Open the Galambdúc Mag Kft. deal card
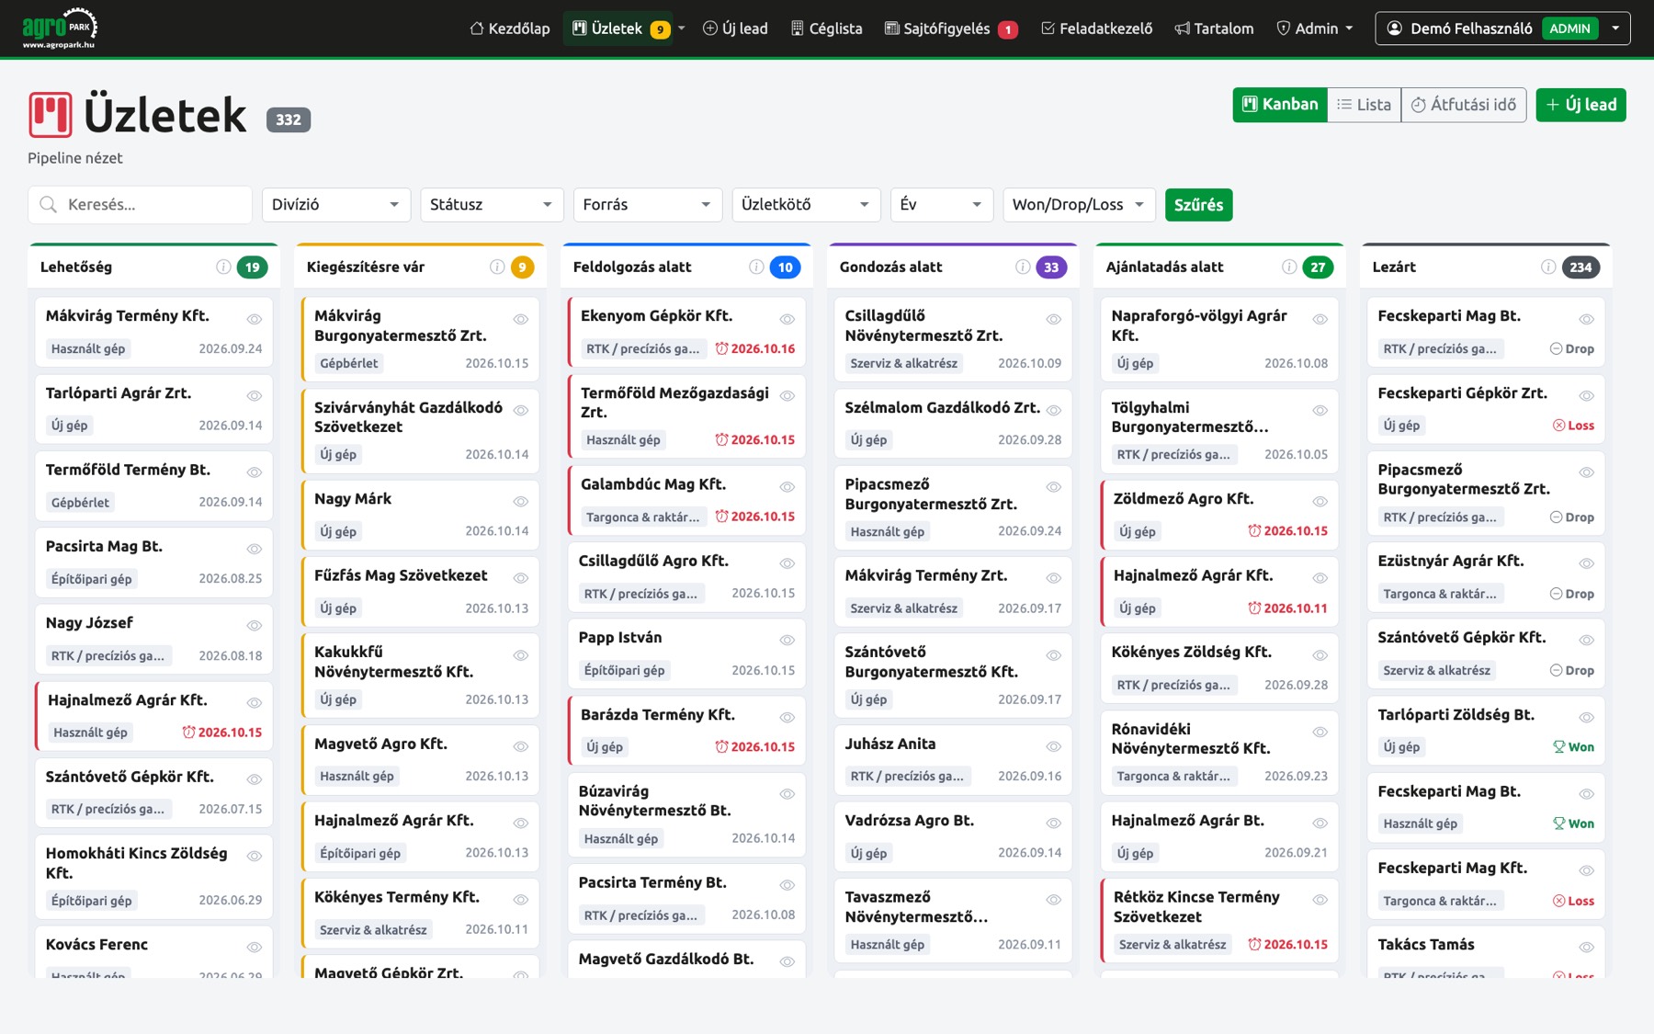Viewport: 1654px width, 1034px height. [686, 500]
